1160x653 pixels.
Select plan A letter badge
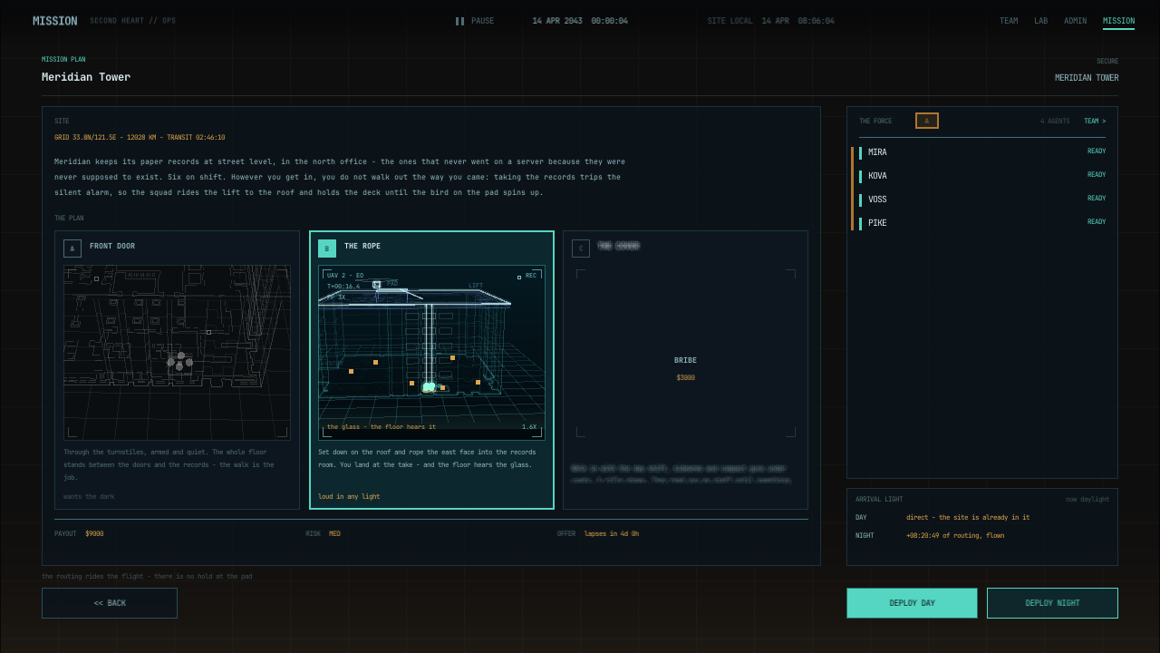[x=72, y=249]
